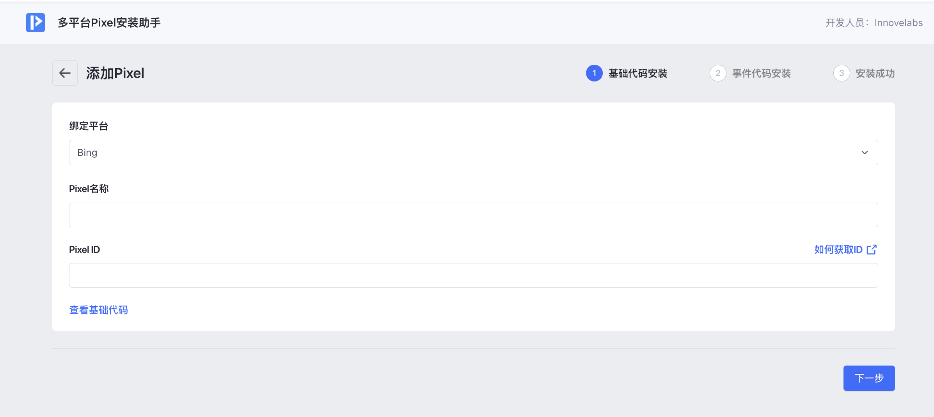Click the step 1 circle icon

[594, 73]
